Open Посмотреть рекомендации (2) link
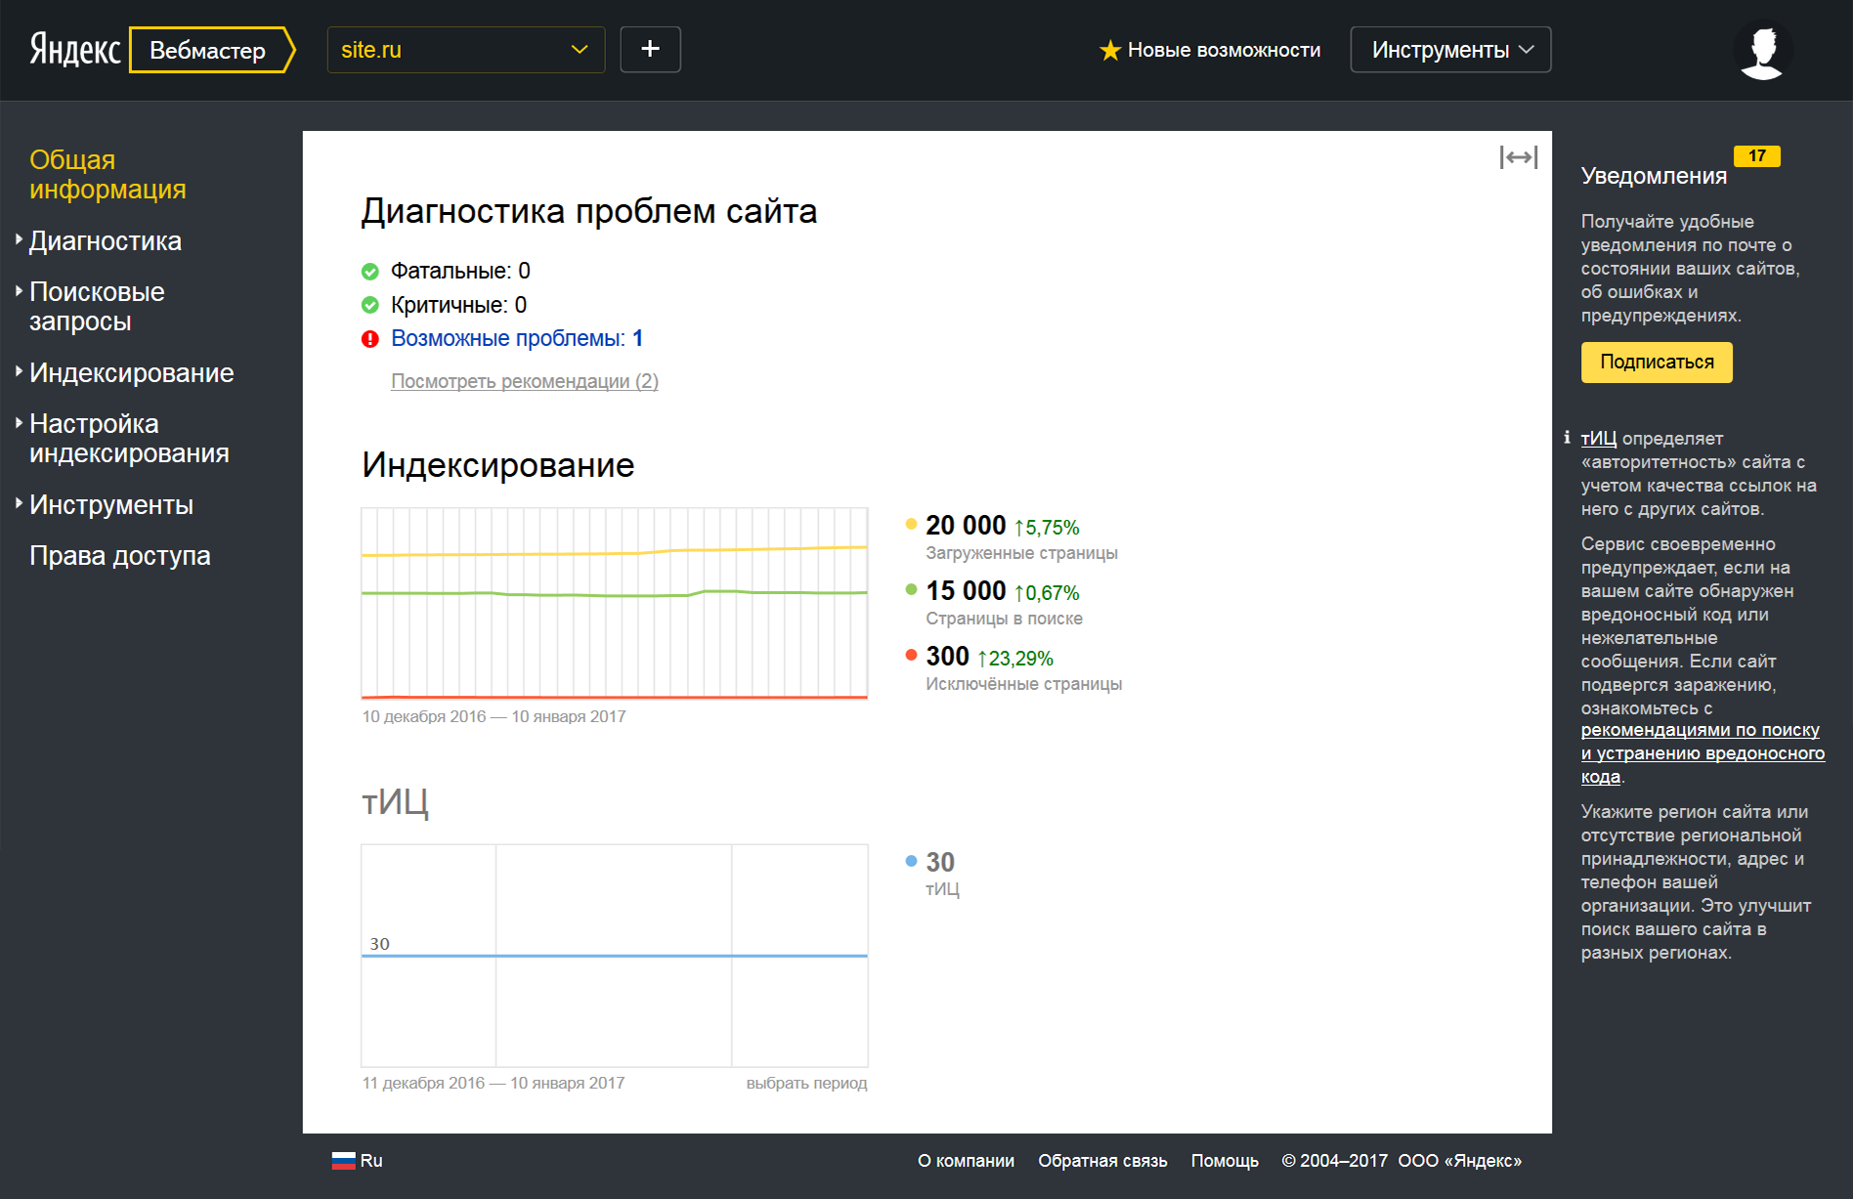This screenshot has width=1853, height=1199. click(x=525, y=381)
